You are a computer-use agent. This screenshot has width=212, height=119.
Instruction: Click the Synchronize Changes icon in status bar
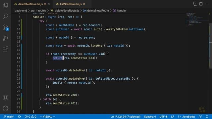point(19,117)
